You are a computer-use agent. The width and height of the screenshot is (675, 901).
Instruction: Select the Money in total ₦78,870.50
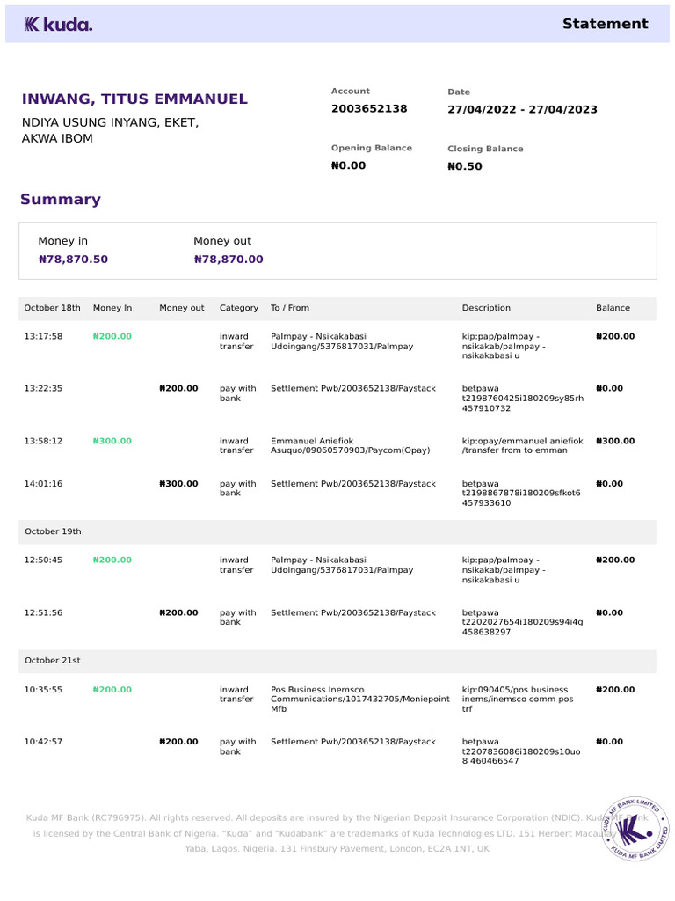click(73, 260)
